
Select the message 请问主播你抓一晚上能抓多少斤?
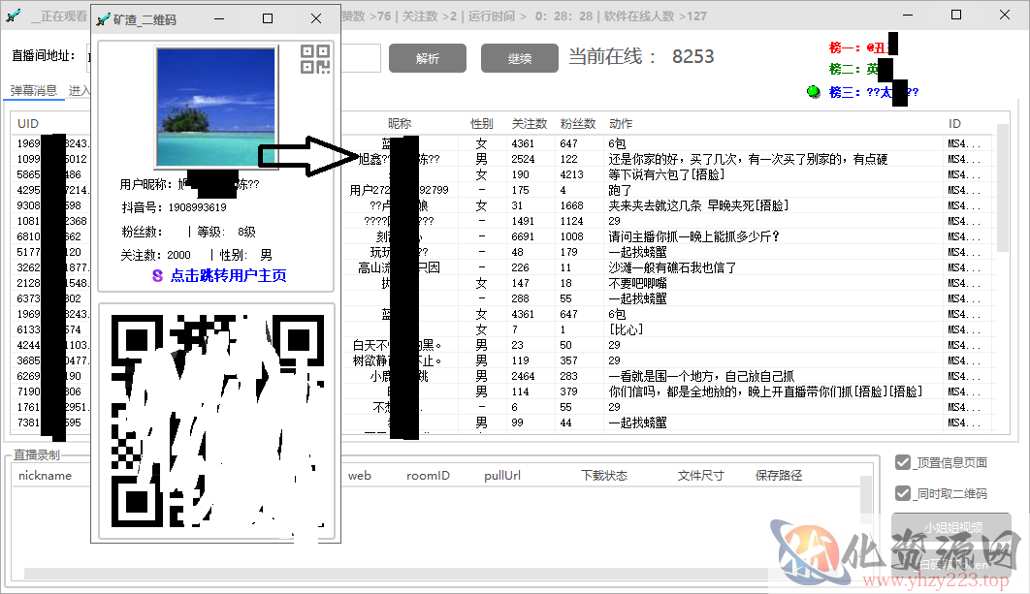click(694, 237)
